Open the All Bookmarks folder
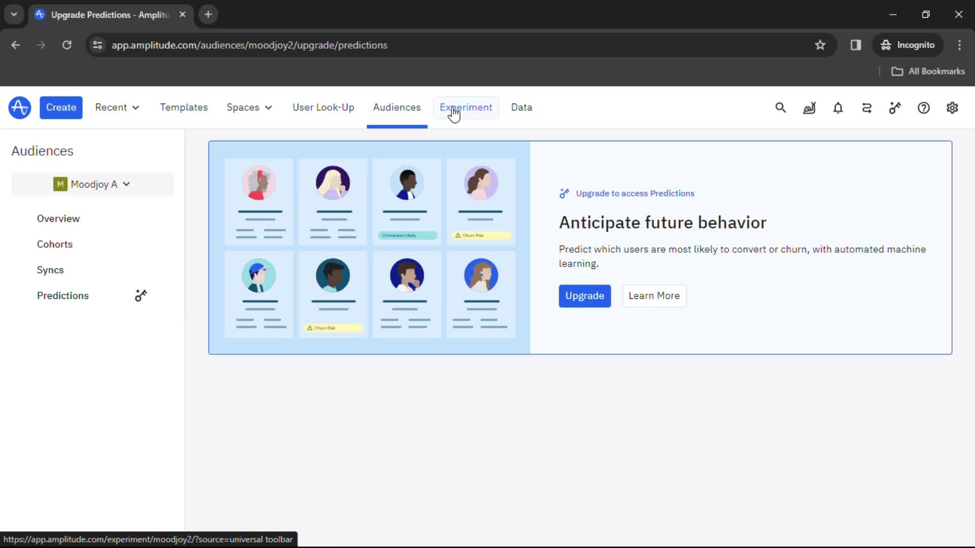The width and height of the screenshot is (975, 548). point(928,72)
